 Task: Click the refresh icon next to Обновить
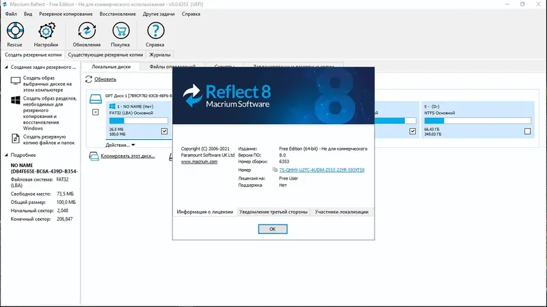89,79
